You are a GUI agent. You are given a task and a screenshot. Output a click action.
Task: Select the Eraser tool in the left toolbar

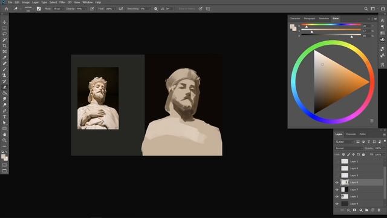pos(4,87)
